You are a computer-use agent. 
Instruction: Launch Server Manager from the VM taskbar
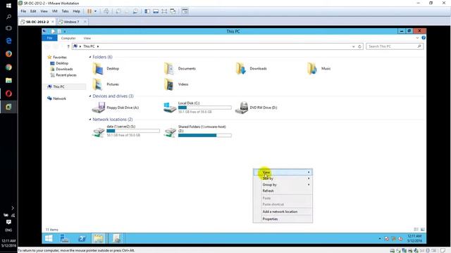64,238
